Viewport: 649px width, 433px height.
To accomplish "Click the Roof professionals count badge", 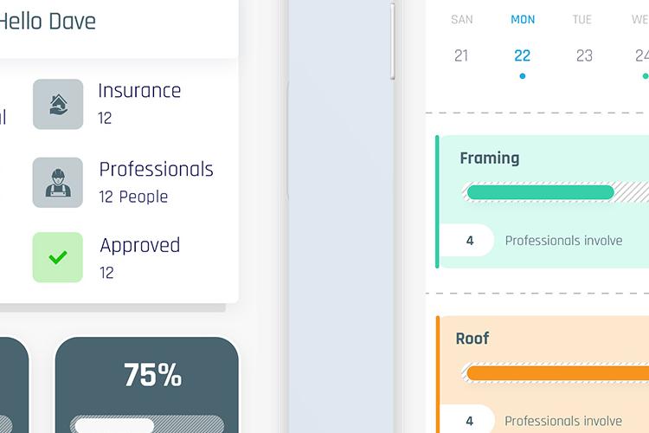I will coord(467,419).
